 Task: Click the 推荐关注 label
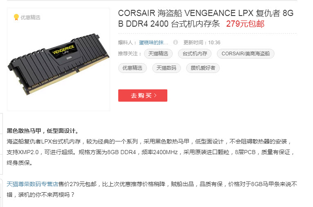[x=130, y=54]
